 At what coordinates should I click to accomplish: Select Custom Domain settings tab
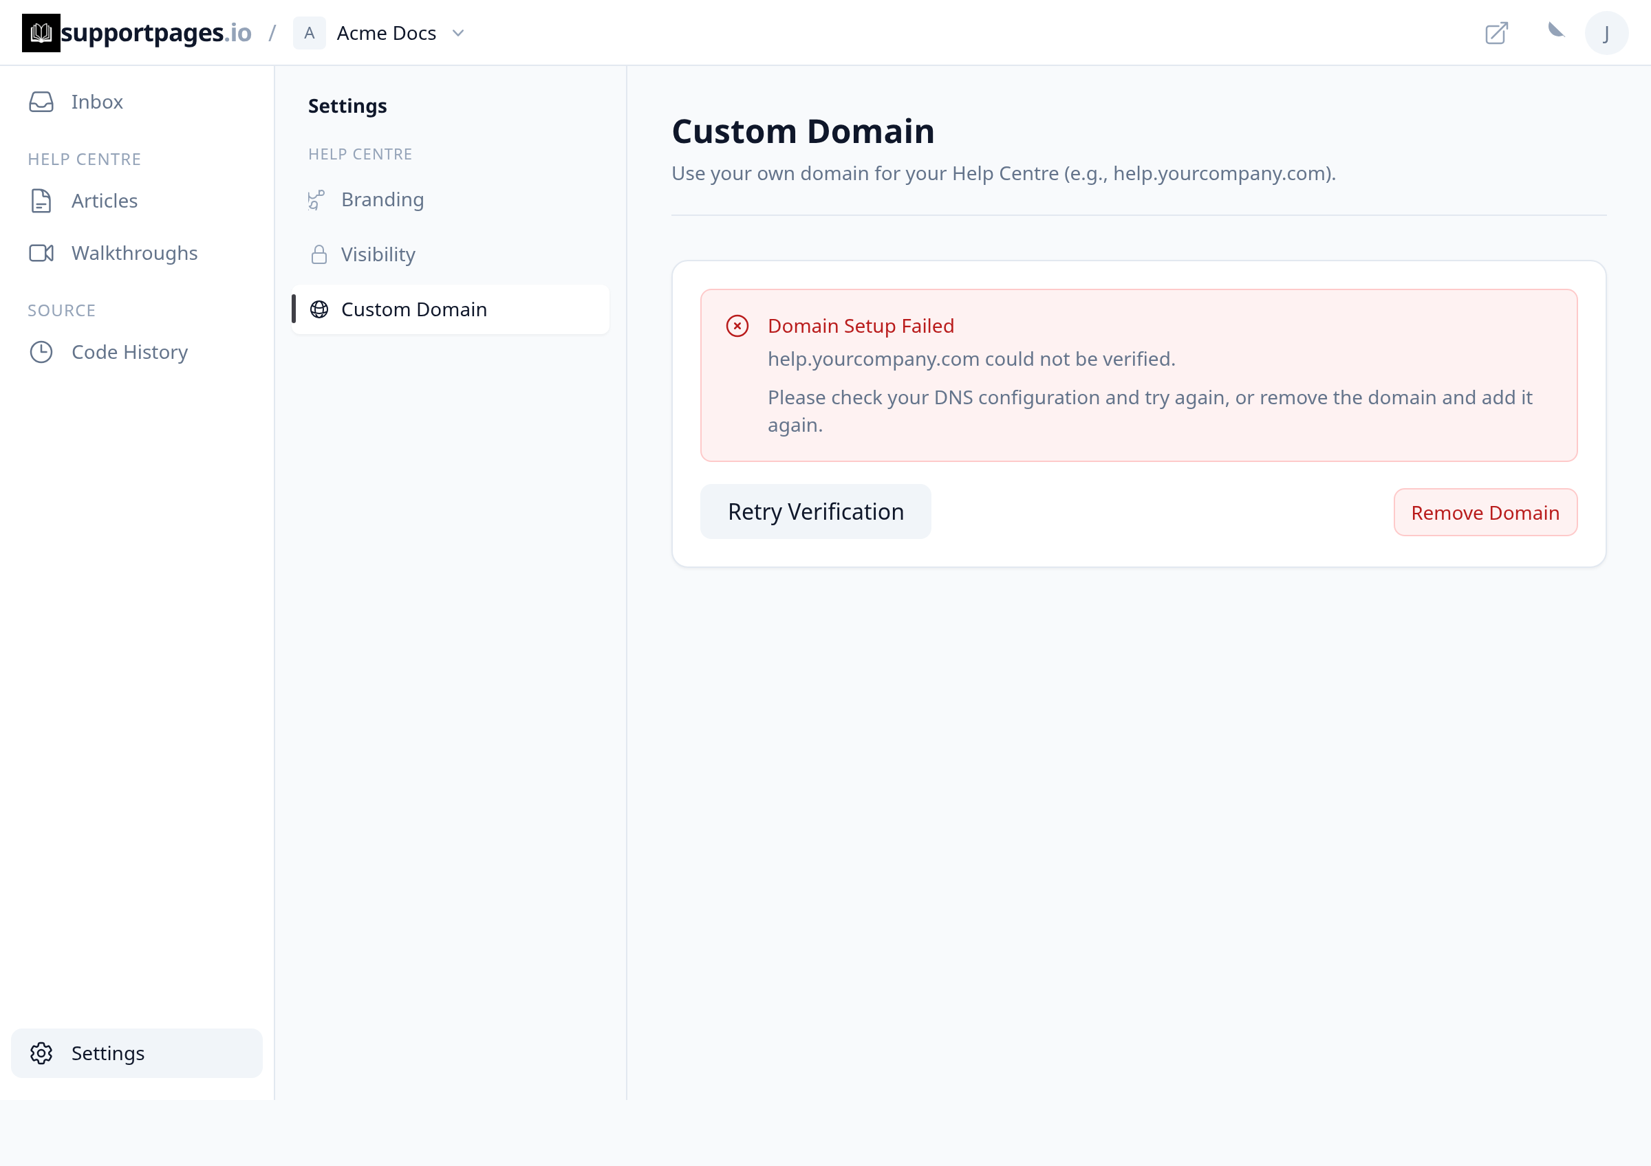(x=450, y=309)
